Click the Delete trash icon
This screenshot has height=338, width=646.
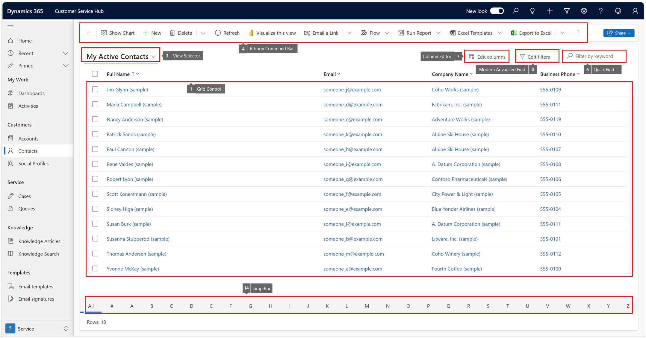click(172, 33)
